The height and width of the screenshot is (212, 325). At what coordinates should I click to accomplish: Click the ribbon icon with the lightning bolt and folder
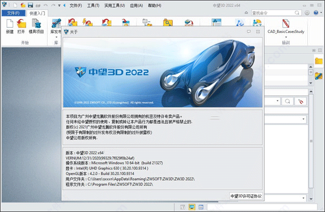87,22
